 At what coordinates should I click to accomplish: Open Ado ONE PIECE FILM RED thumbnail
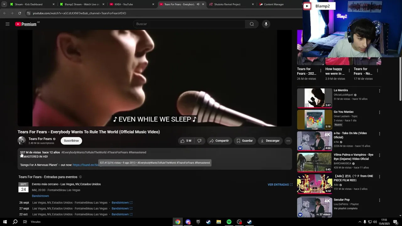click(x=314, y=184)
